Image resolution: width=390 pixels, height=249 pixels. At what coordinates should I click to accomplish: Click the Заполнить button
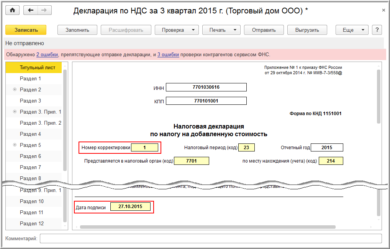[x=77, y=30]
